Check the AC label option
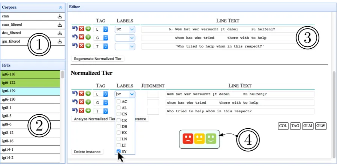Image resolution: width=337 pixels, height=166 pixels. (x=118, y=101)
